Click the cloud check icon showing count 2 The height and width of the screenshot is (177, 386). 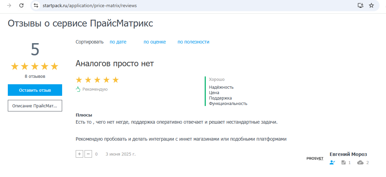coord(361,163)
